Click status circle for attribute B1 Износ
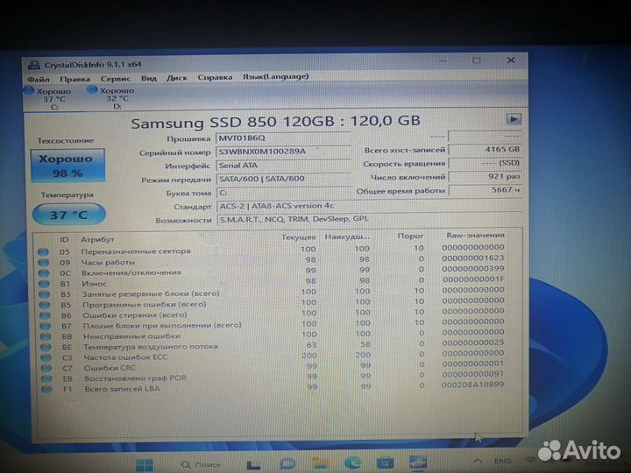 pyautogui.click(x=45, y=284)
